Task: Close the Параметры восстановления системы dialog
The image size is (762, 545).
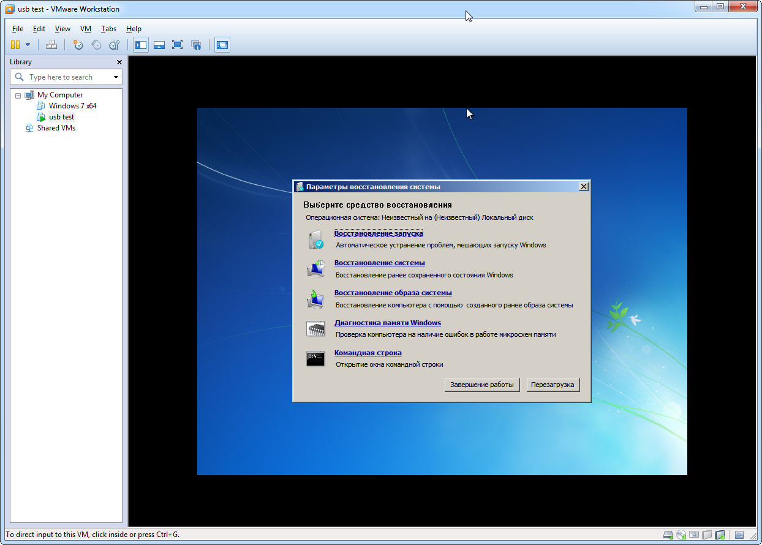Action: [584, 187]
